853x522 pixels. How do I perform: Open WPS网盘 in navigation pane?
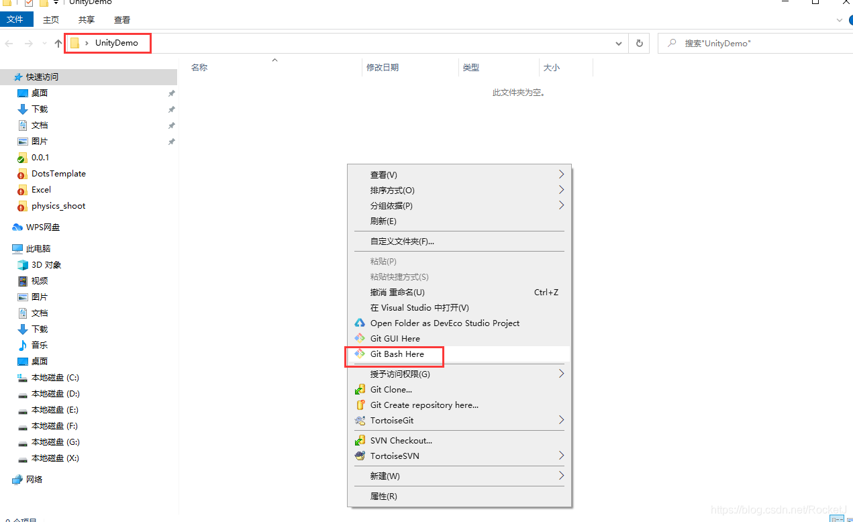(43, 227)
